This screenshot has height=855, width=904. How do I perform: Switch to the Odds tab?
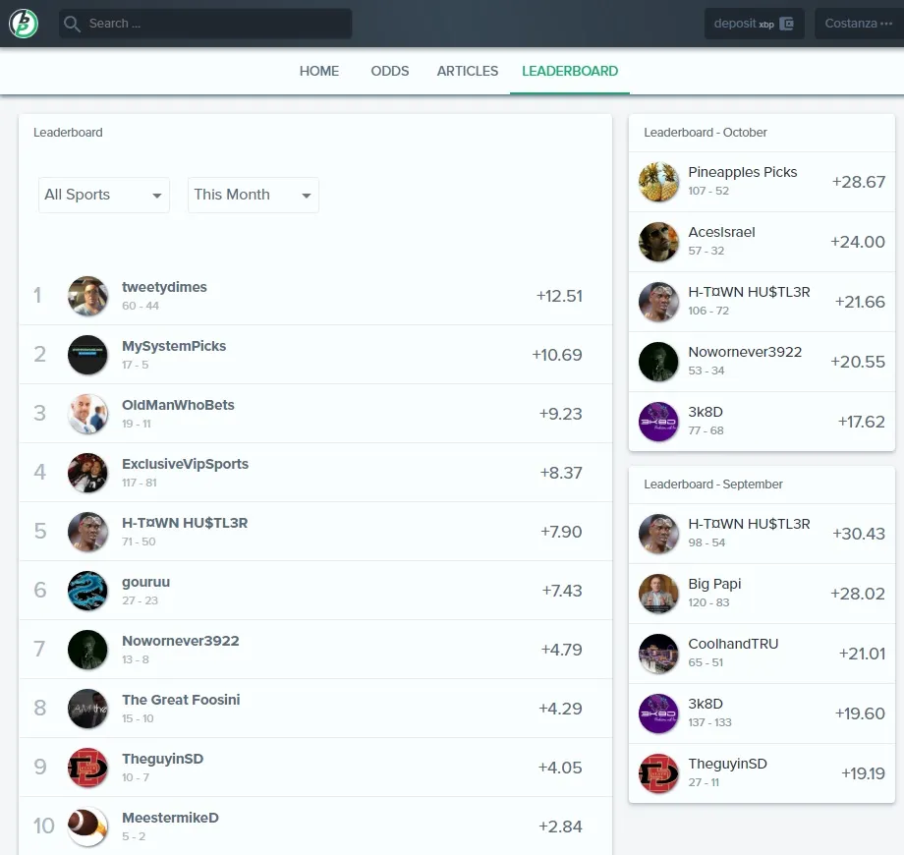point(390,71)
